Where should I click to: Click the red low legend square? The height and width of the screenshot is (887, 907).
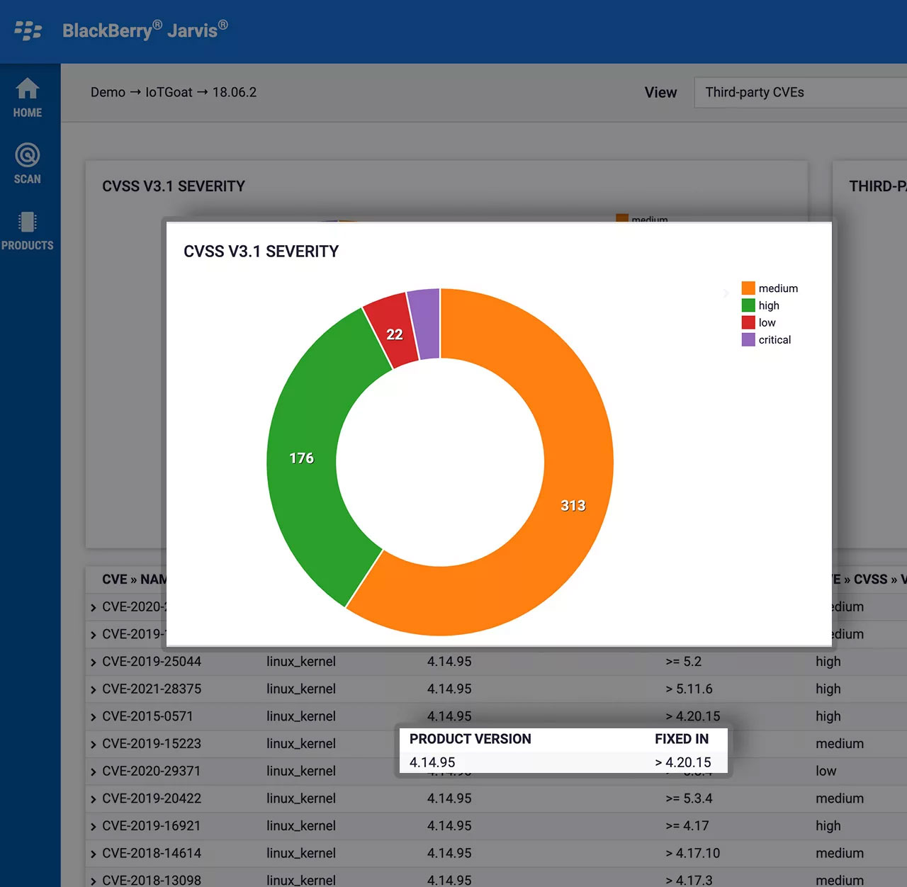(748, 322)
